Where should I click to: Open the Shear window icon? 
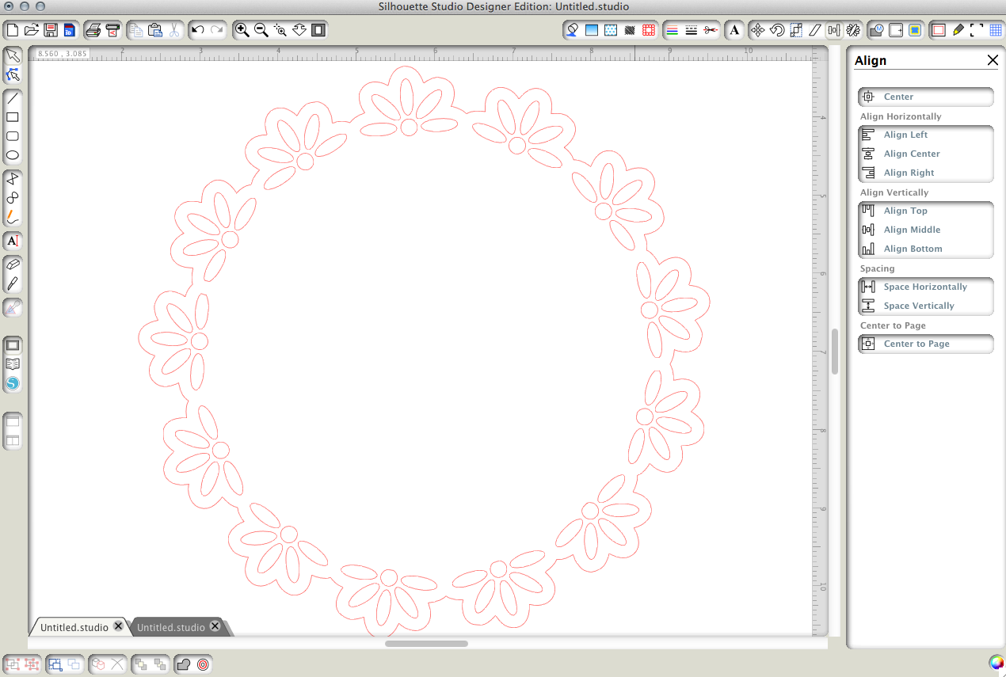[815, 30]
